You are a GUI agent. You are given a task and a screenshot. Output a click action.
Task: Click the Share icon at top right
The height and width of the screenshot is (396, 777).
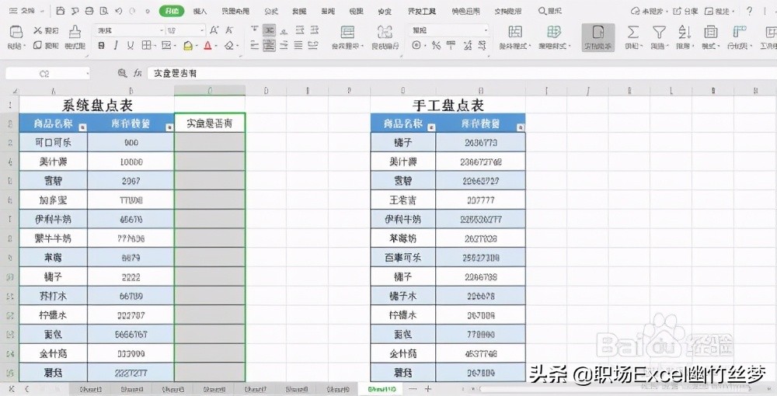(x=685, y=11)
